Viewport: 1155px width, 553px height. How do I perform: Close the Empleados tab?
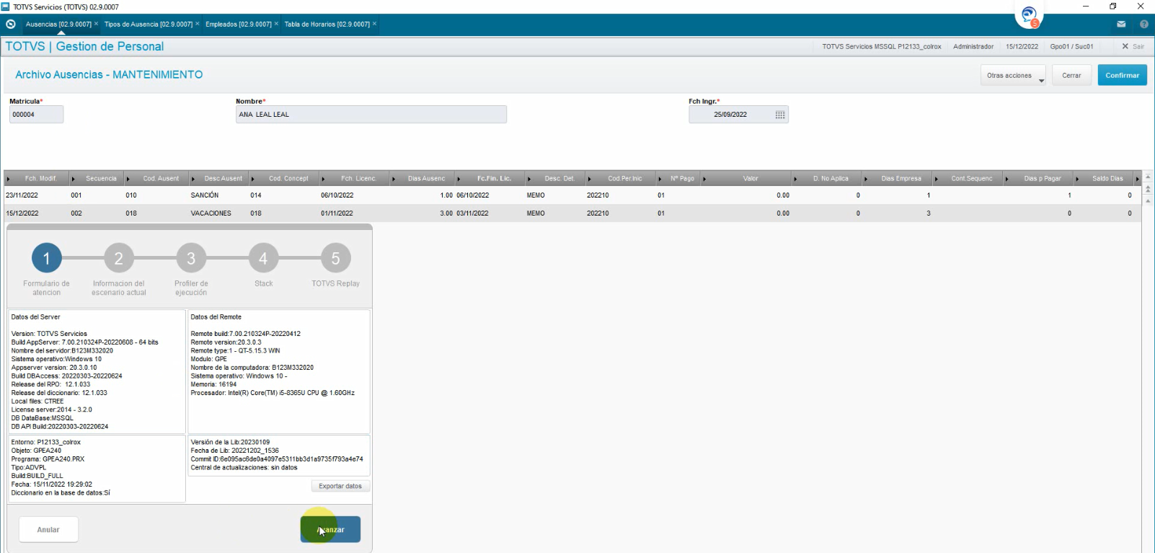click(276, 24)
